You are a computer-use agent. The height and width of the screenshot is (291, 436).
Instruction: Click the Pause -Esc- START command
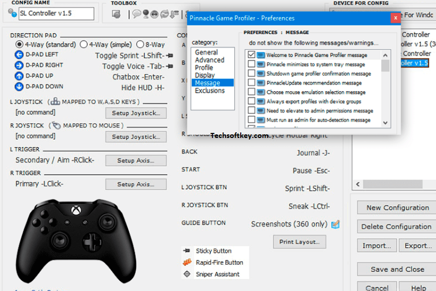pos(311,171)
